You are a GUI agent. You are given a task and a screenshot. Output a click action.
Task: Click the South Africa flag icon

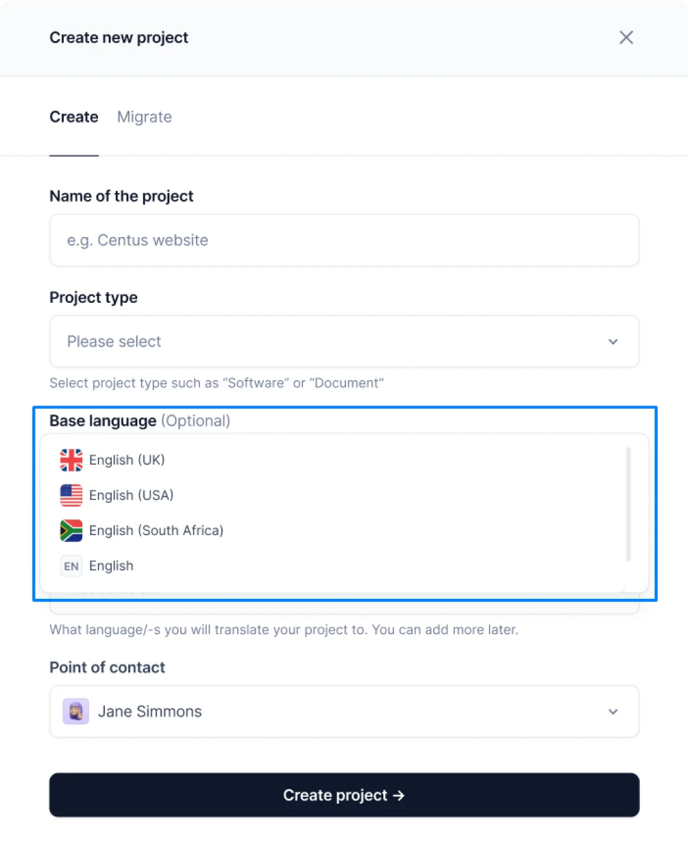[71, 531]
